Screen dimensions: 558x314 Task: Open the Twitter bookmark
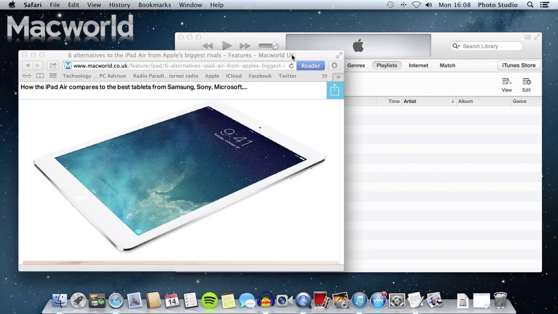tap(287, 76)
